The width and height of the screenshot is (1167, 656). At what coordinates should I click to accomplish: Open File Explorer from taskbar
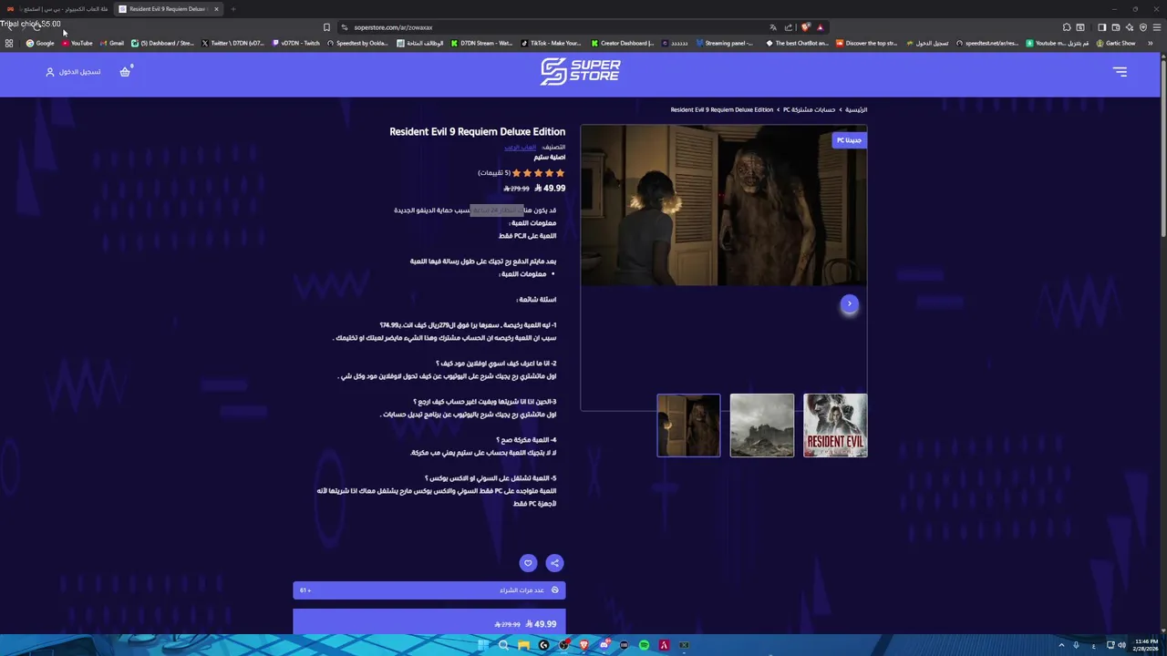tap(523, 645)
